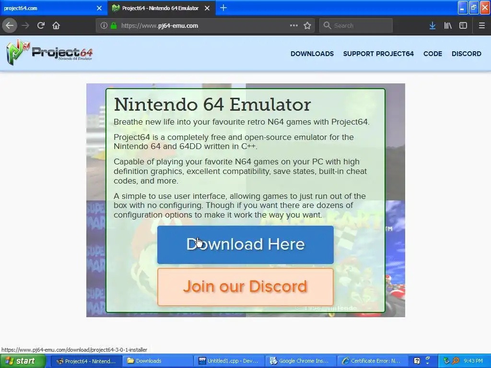Viewport: 491px width, 368px height.
Task: Show site information via the info icon
Action: [104, 26]
